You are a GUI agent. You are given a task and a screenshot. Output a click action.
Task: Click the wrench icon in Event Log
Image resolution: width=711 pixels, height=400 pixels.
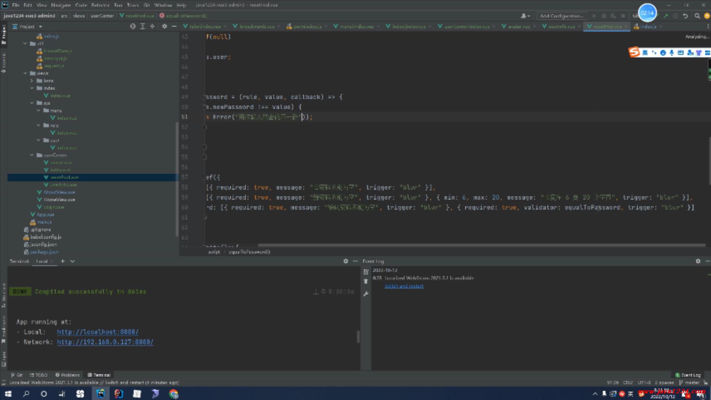[x=366, y=294]
